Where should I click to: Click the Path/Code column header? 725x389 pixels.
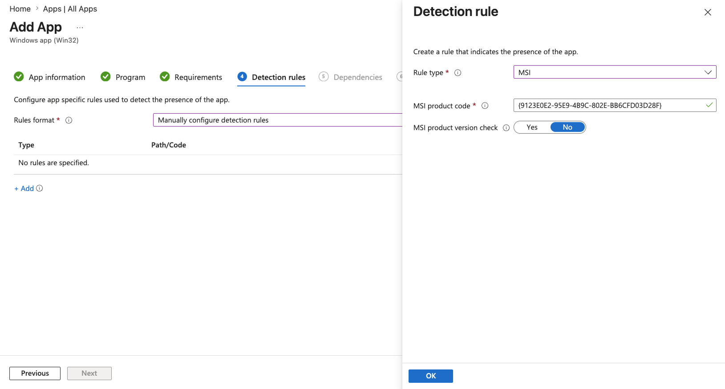169,145
